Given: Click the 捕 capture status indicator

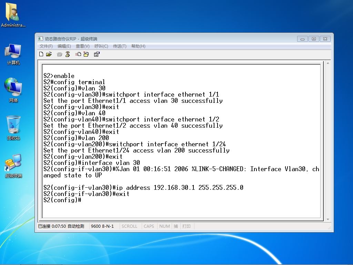Looking at the screenshot, I should pos(176,226).
